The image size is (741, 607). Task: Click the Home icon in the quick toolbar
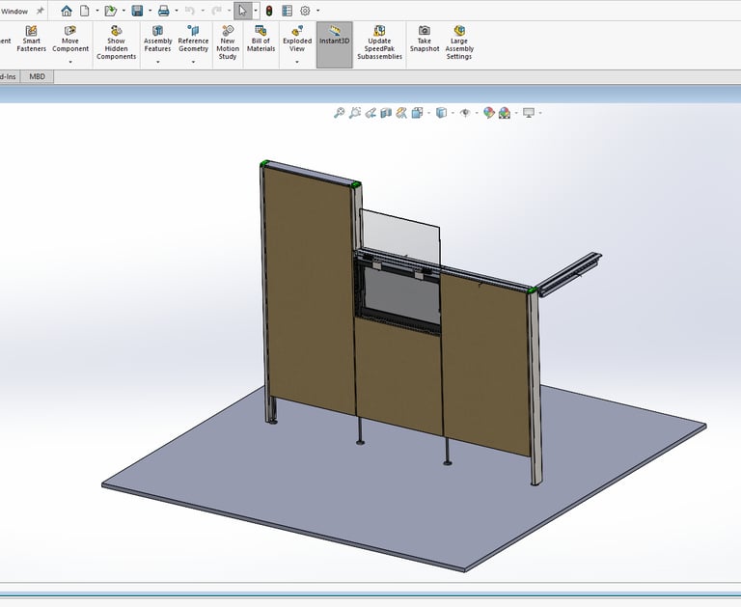(x=67, y=11)
